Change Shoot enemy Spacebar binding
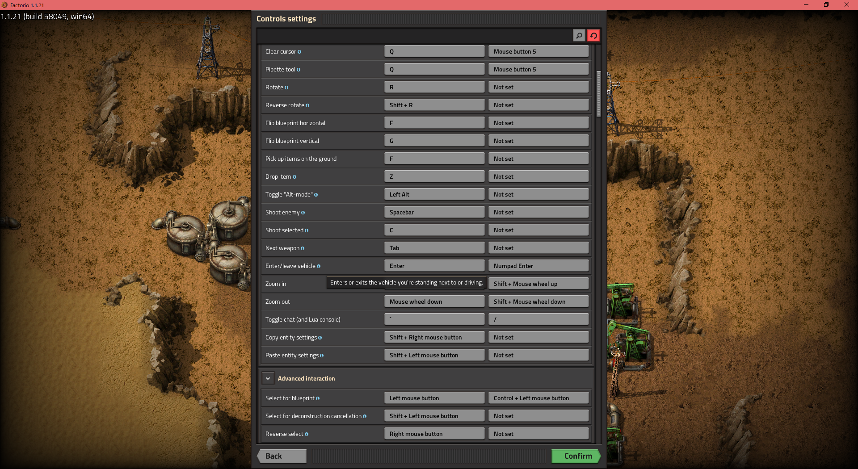Screen dimensions: 858x469 (434, 212)
